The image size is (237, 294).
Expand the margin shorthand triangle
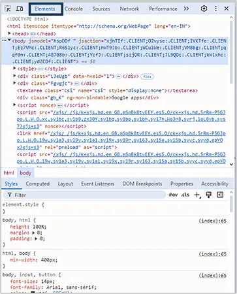pos(33,233)
